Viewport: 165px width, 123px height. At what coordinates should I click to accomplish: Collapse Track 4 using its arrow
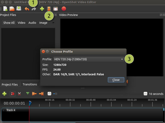pos(4,110)
